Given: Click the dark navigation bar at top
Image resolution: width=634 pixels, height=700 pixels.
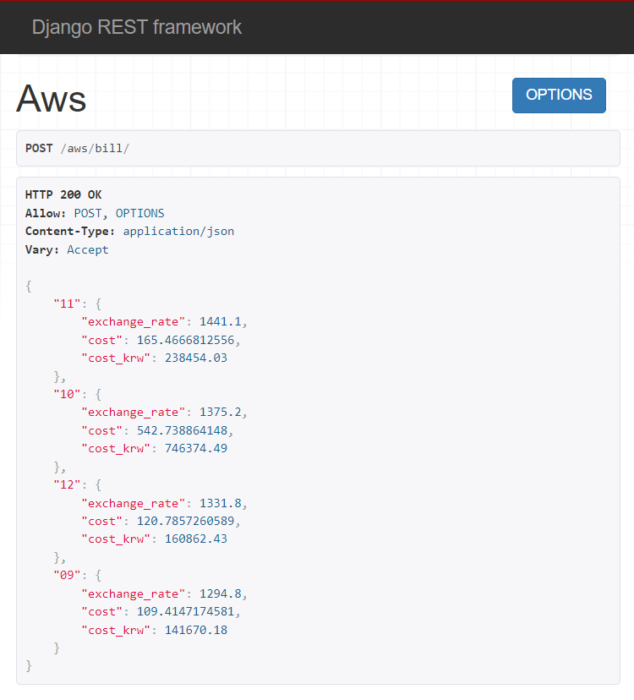Looking at the screenshot, I should [380, 27].
